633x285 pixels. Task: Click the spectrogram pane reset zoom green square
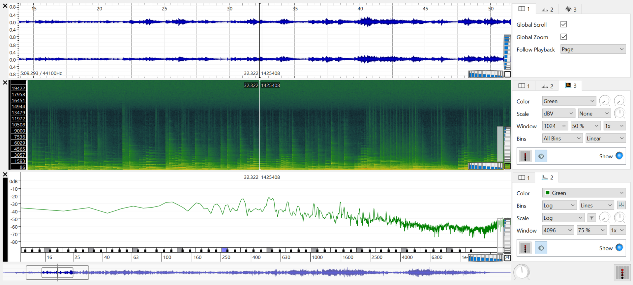click(x=507, y=166)
